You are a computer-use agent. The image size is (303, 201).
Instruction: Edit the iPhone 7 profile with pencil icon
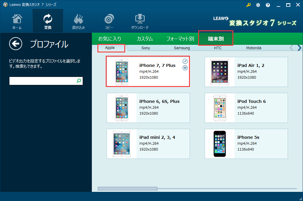[185, 61]
